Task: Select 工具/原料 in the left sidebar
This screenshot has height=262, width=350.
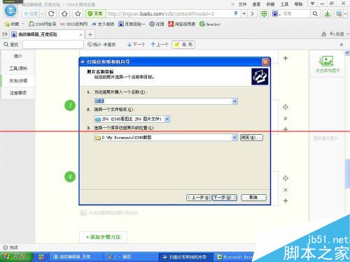Action: point(18,68)
